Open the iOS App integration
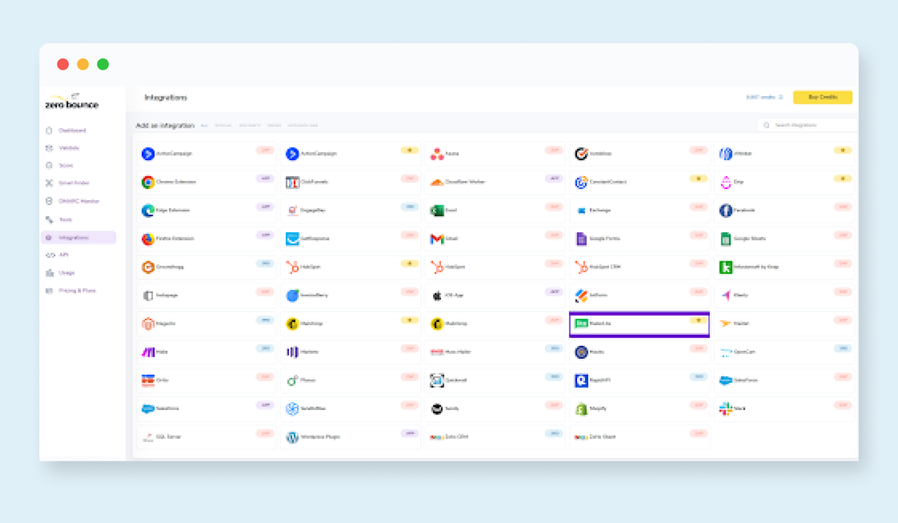The width and height of the screenshot is (898, 523). [x=494, y=295]
